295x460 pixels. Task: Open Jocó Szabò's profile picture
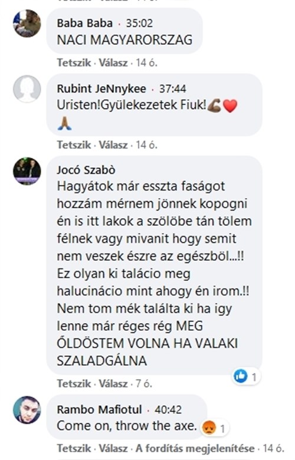tap(27, 171)
